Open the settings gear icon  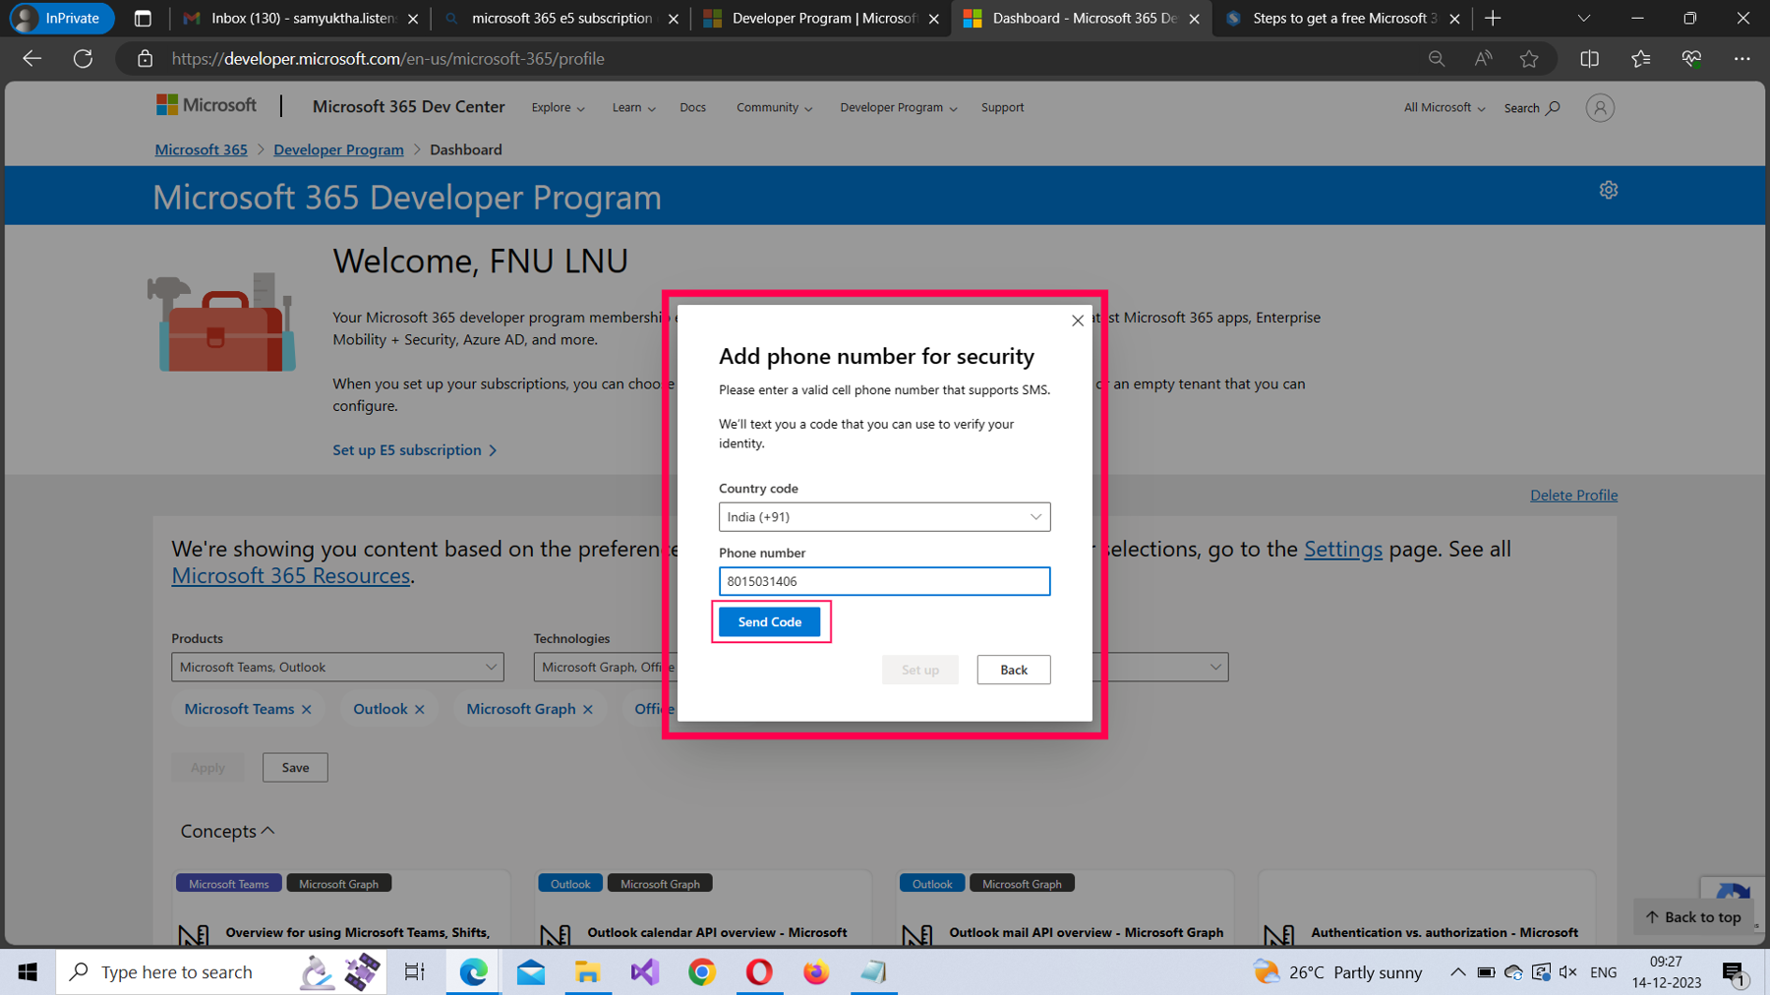tap(1608, 190)
